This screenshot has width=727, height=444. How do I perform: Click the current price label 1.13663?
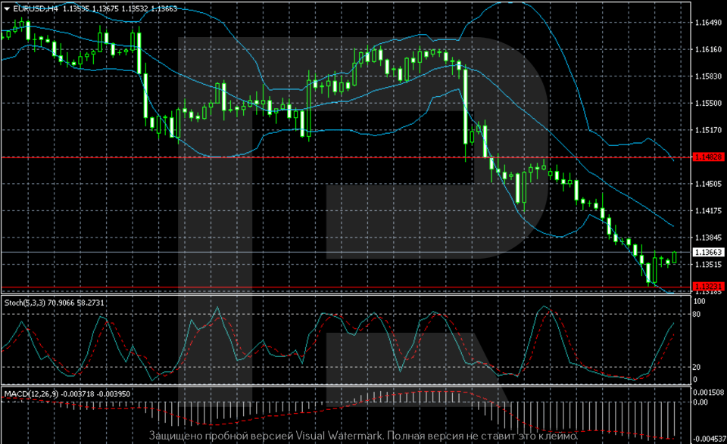[x=707, y=252]
